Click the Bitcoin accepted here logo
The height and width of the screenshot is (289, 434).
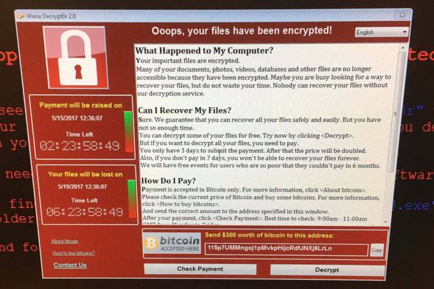[172, 244]
